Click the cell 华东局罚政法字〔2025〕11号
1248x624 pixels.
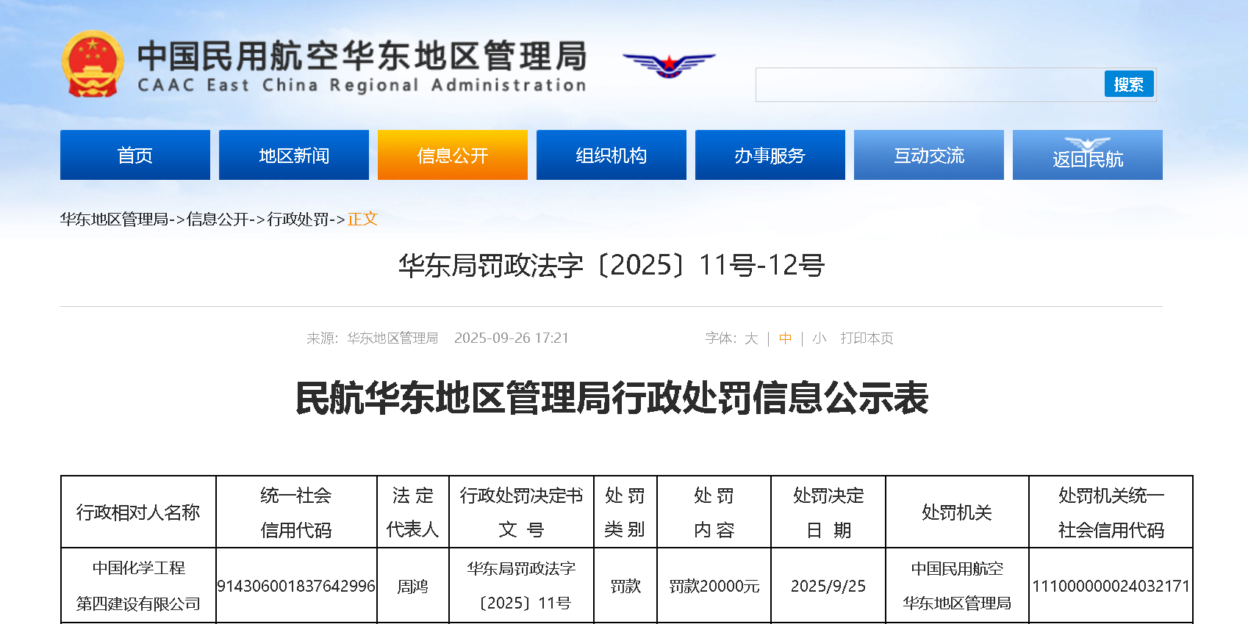point(521,586)
